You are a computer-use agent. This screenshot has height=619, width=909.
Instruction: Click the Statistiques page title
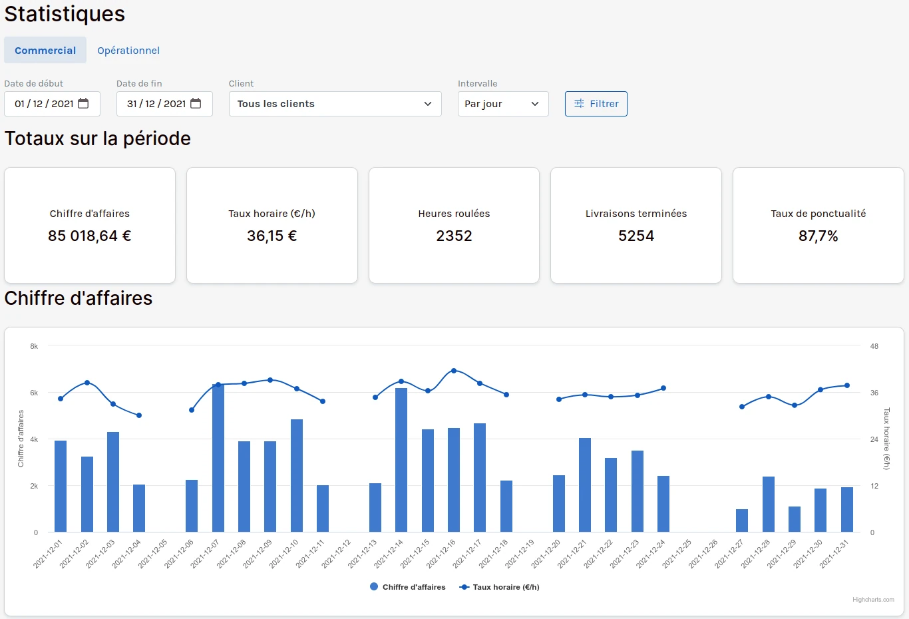pyautogui.click(x=65, y=14)
